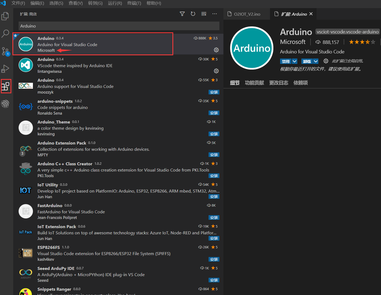Click the Microsoft publisher link in details

click(x=293, y=42)
